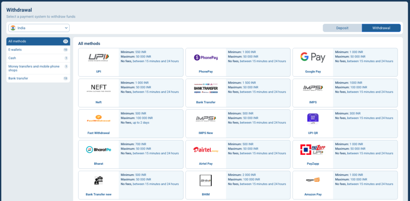410x201 pixels.
Task: Click the Bank Transfer new label
Action: coord(98,195)
